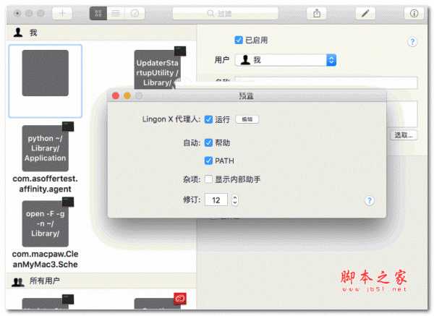Open help in the preferences dialog
Screen dimensions: 434x316
coord(369,200)
